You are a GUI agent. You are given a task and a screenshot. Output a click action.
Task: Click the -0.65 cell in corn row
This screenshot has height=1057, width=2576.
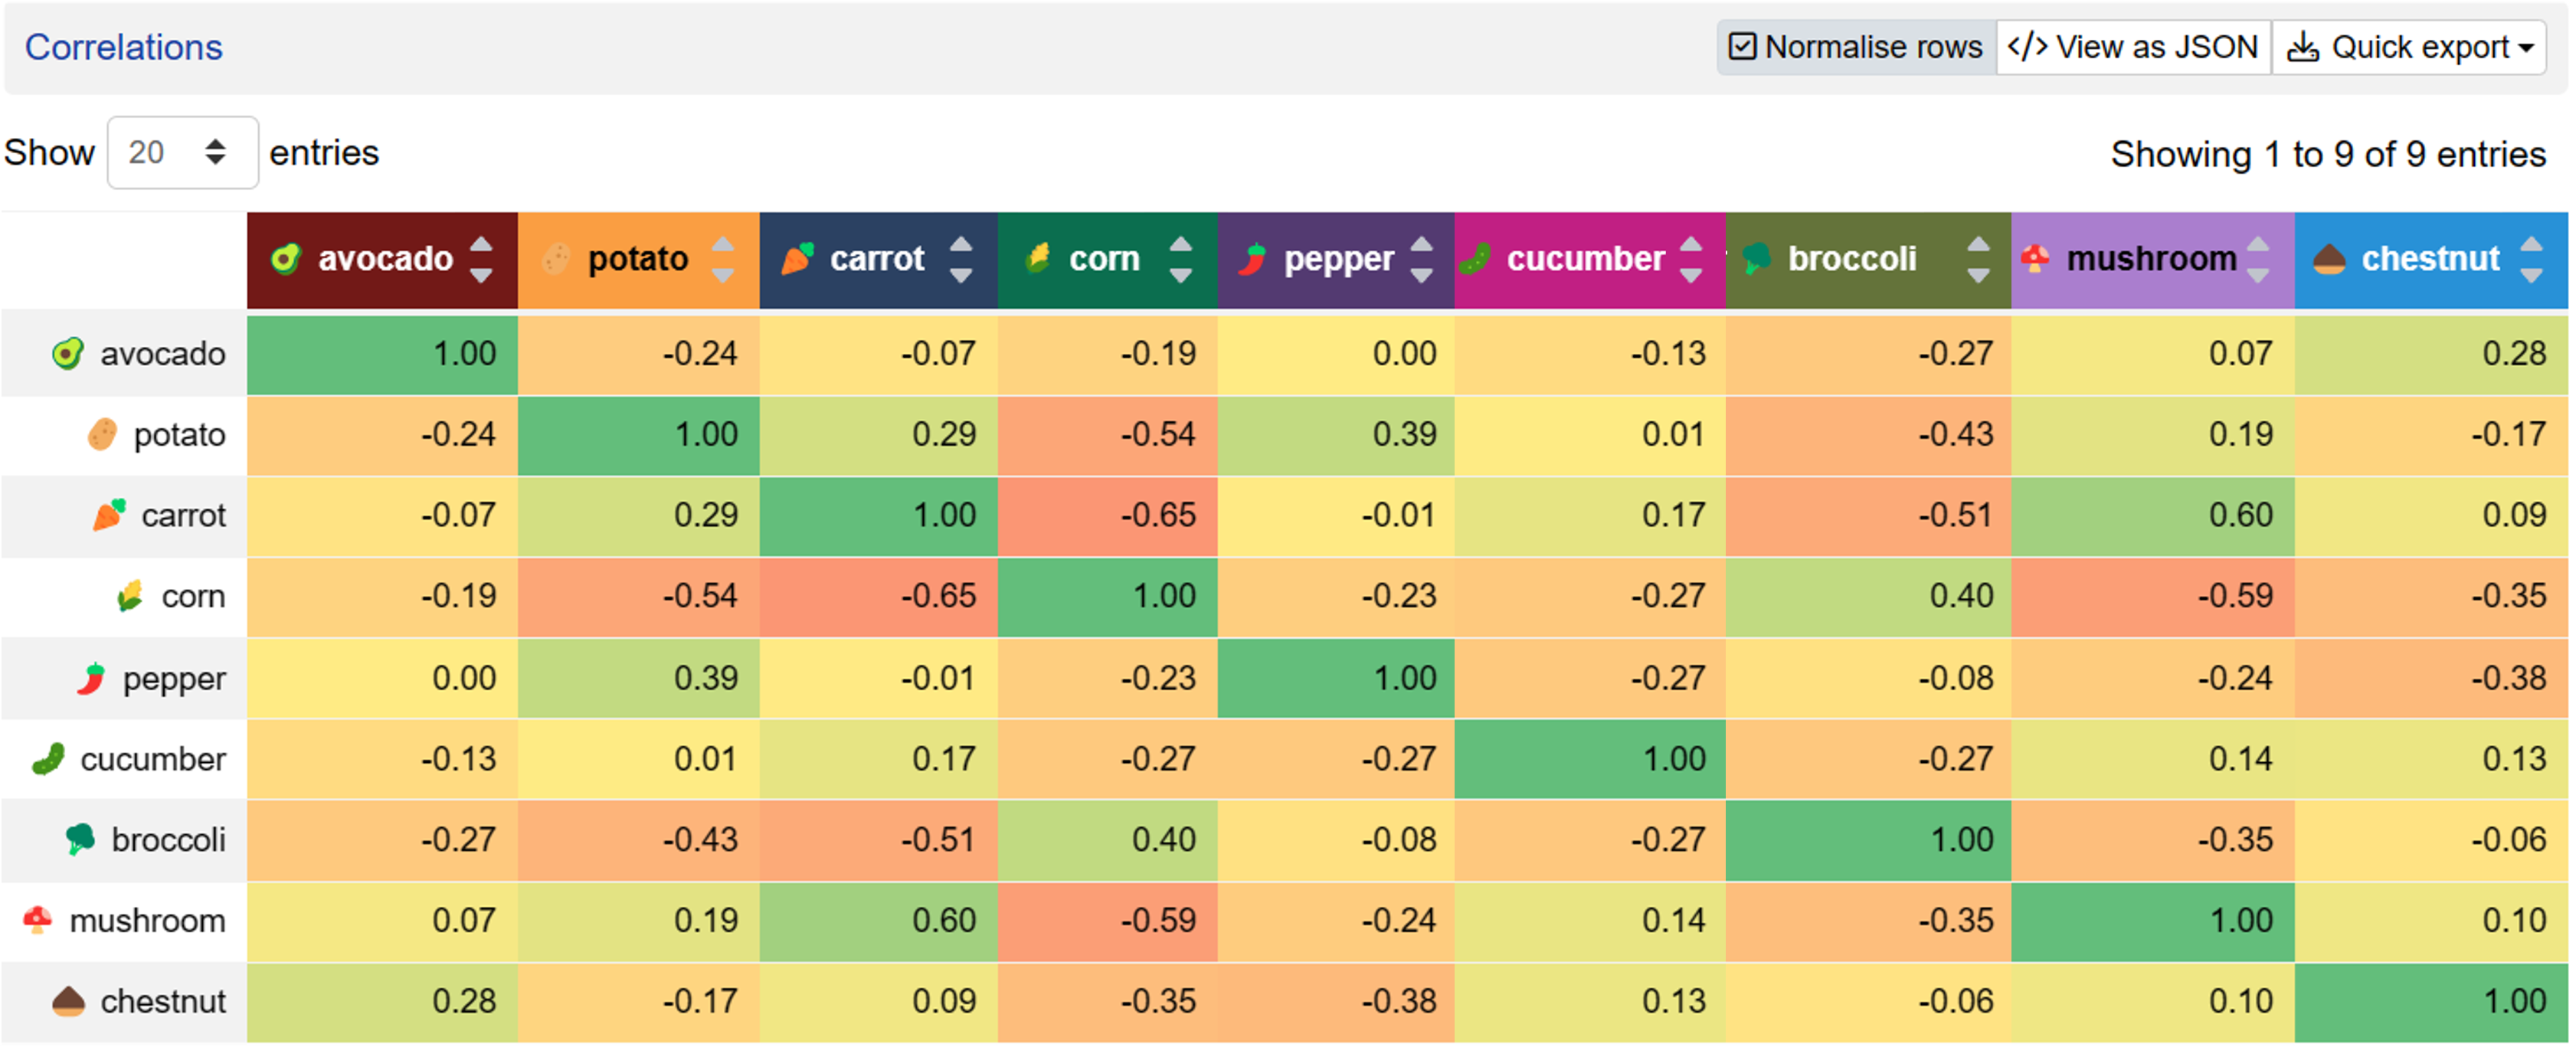879,597
